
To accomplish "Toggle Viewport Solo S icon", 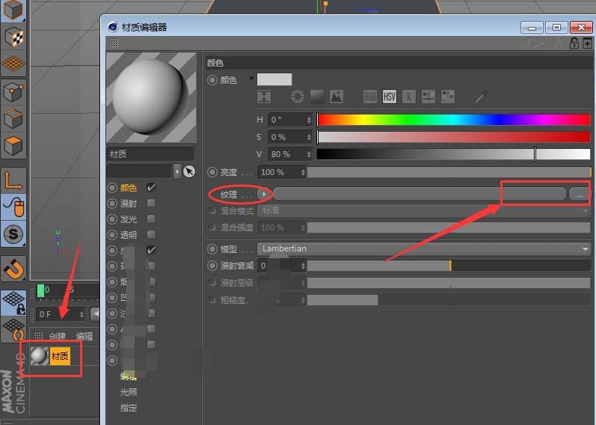I will click(x=13, y=233).
